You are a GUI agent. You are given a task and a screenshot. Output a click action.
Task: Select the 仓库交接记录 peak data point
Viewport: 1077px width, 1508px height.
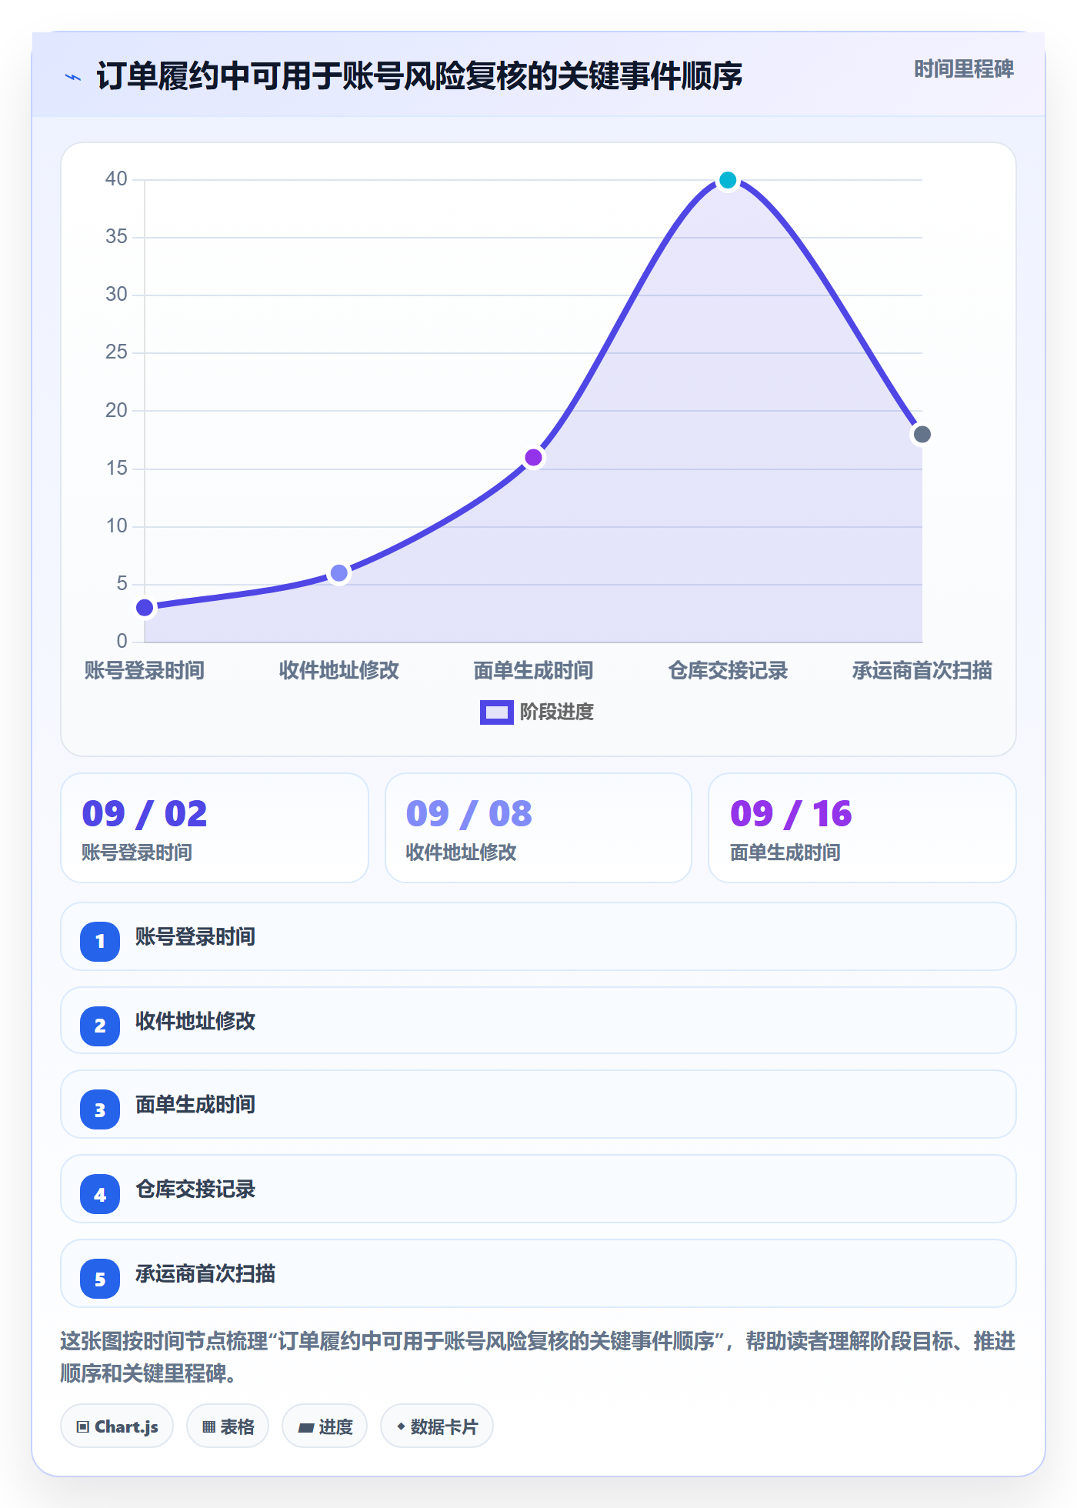tap(728, 180)
